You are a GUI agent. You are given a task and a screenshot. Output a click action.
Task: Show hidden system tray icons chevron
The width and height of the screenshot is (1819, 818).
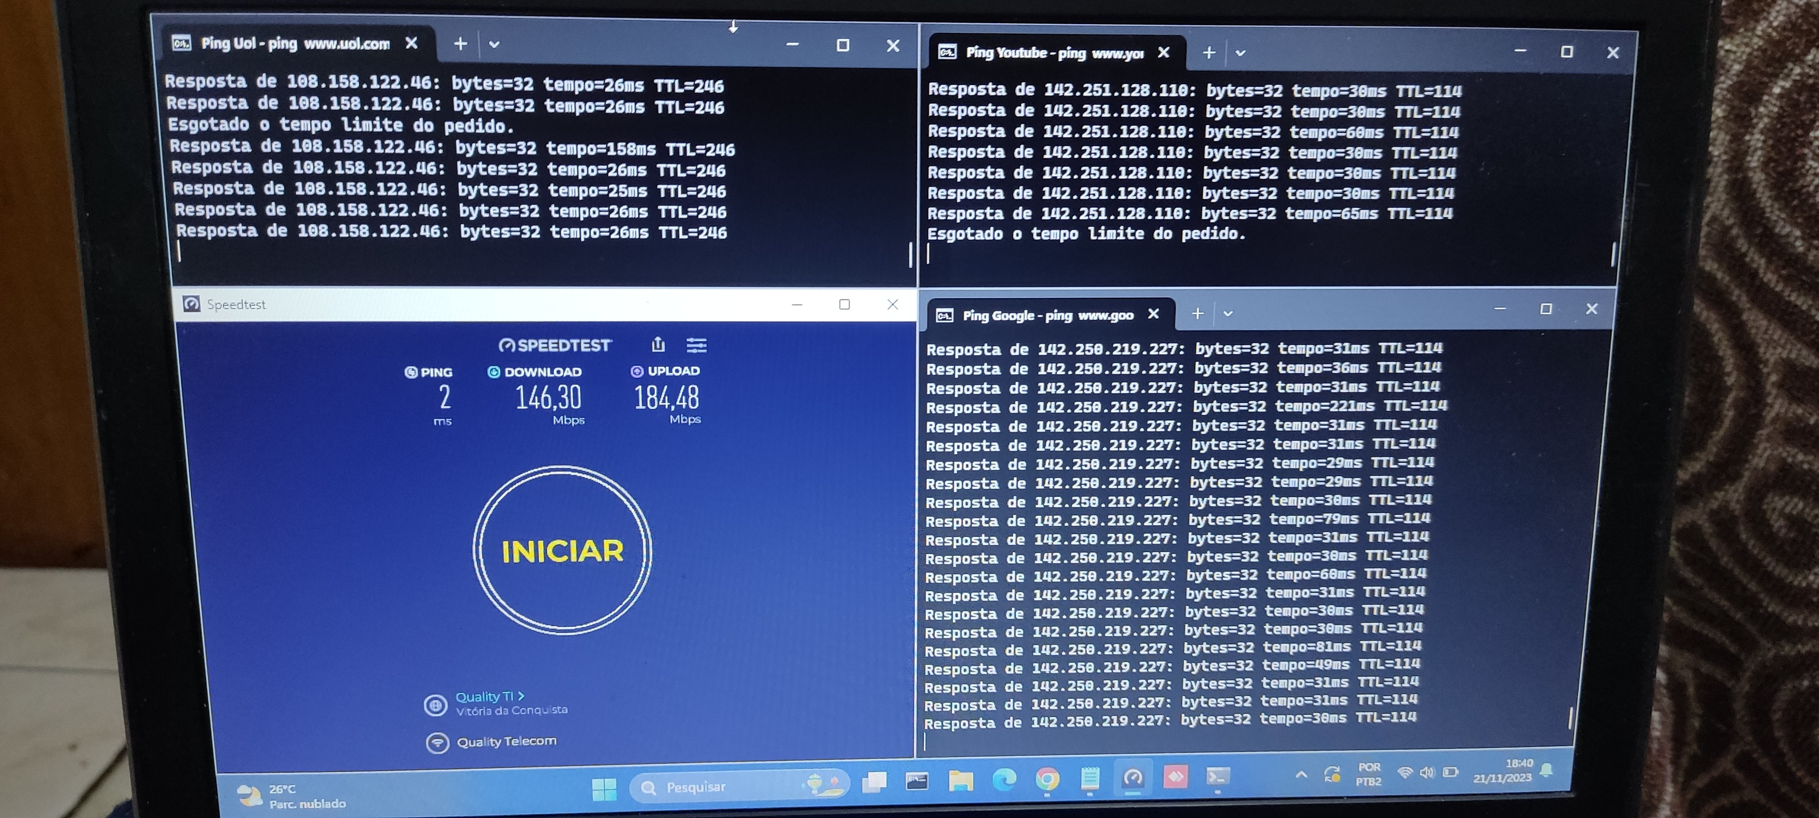coord(1301,774)
